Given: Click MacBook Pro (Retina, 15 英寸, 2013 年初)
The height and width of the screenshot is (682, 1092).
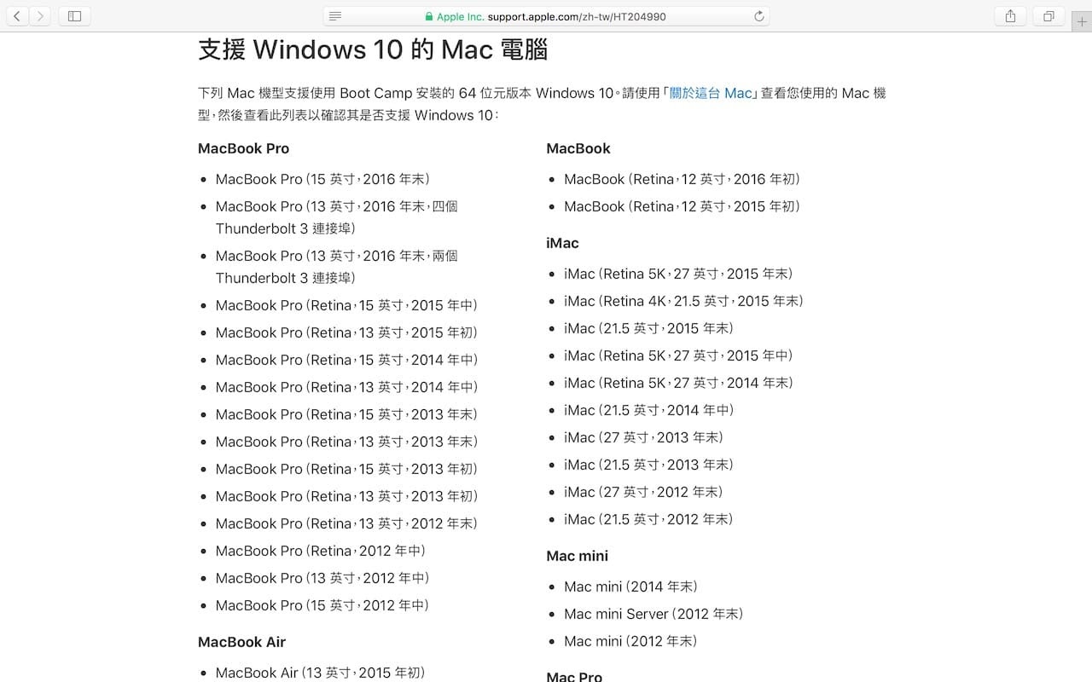Looking at the screenshot, I should 346,469.
